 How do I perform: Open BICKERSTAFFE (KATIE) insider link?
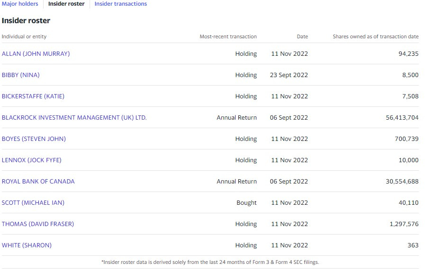(33, 96)
